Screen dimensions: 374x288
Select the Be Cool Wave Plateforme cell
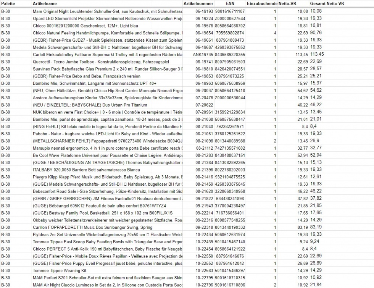[108, 155]
